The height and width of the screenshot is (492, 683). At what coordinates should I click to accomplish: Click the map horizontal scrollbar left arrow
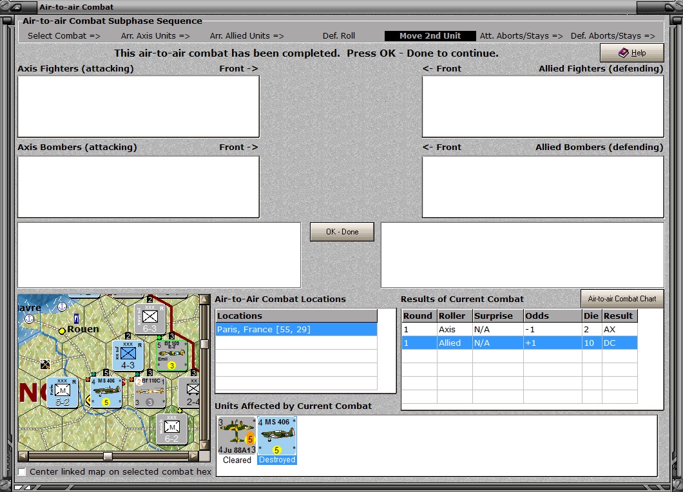click(23, 456)
